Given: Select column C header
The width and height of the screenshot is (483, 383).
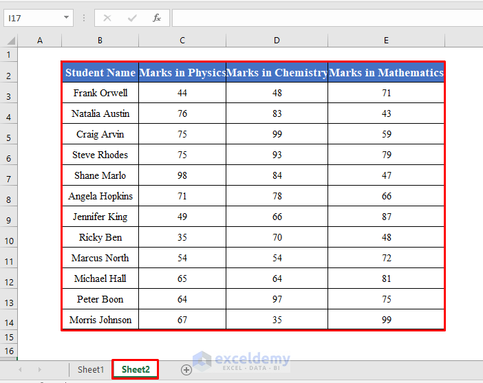Looking at the screenshot, I should tap(182, 41).
